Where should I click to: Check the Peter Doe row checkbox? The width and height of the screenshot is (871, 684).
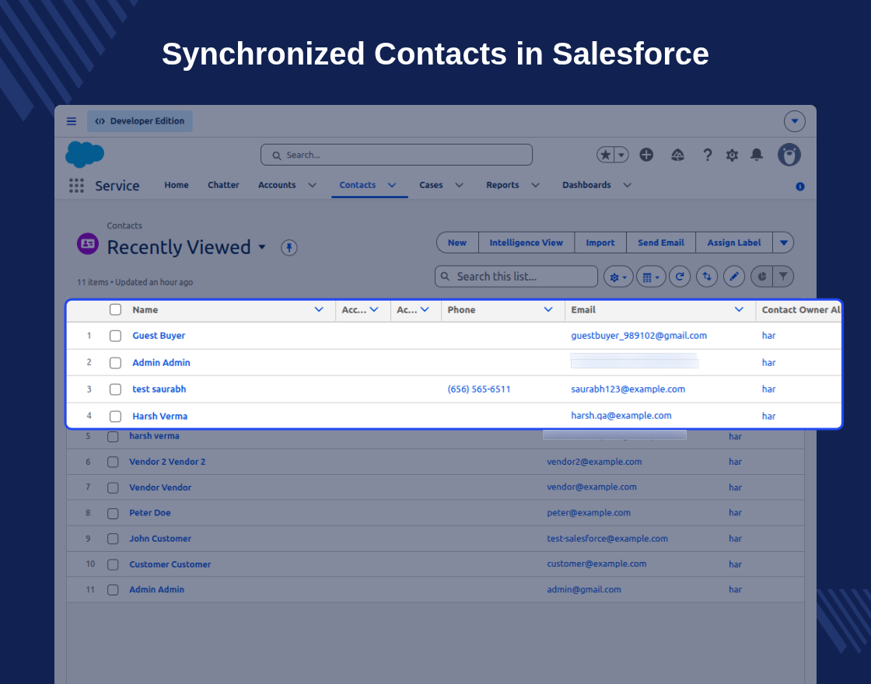[x=113, y=514]
